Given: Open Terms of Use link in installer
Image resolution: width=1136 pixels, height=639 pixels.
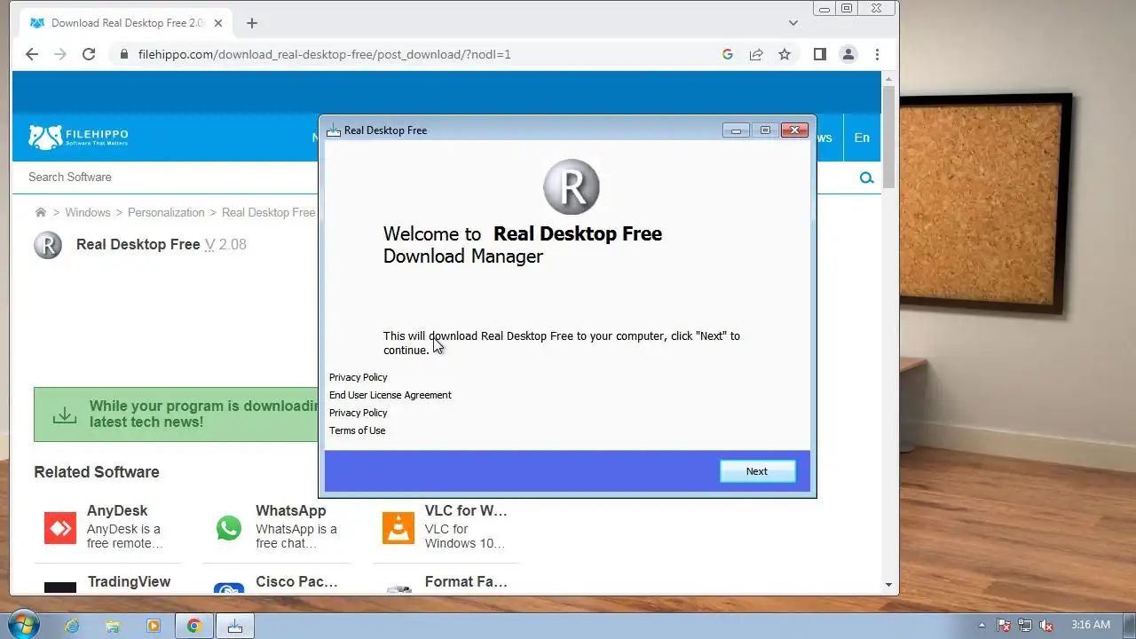Looking at the screenshot, I should pos(357,430).
